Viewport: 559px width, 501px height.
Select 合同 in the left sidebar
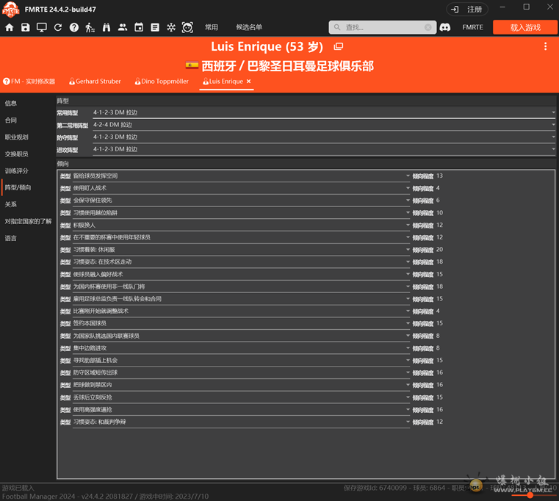click(x=11, y=120)
